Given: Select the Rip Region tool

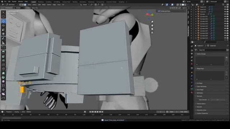Looking at the screenshot, I should pos(3,98).
